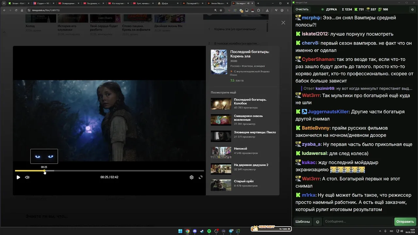Open video player settings gear
The width and height of the screenshot is (418, 235).
click(x=192, y=177)
